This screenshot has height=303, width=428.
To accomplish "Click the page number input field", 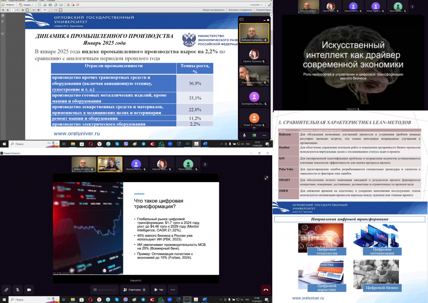I will pos(12,9).
